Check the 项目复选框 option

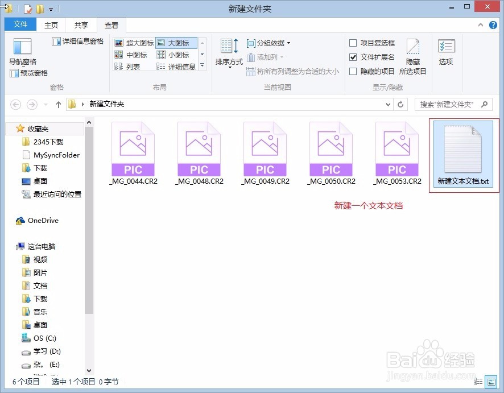(353, 43)
